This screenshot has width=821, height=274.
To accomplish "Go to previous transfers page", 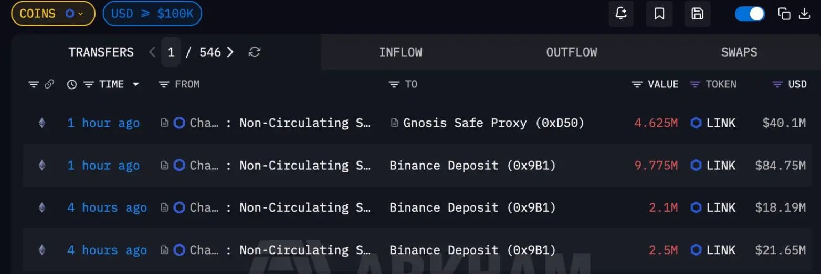I will tap(152, 52).
